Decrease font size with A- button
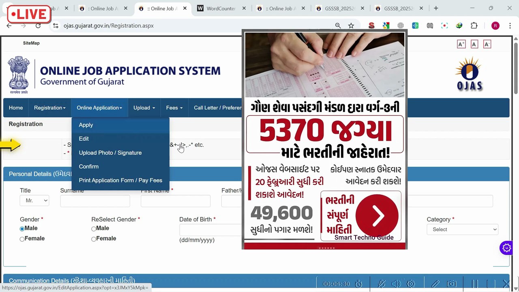This screenshot has height=292, width=519. [x=487, y=44]
